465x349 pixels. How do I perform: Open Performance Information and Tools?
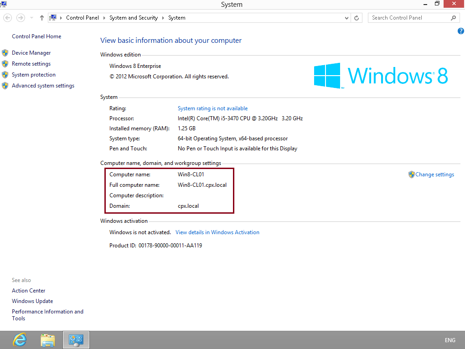[x=47, y=315]
